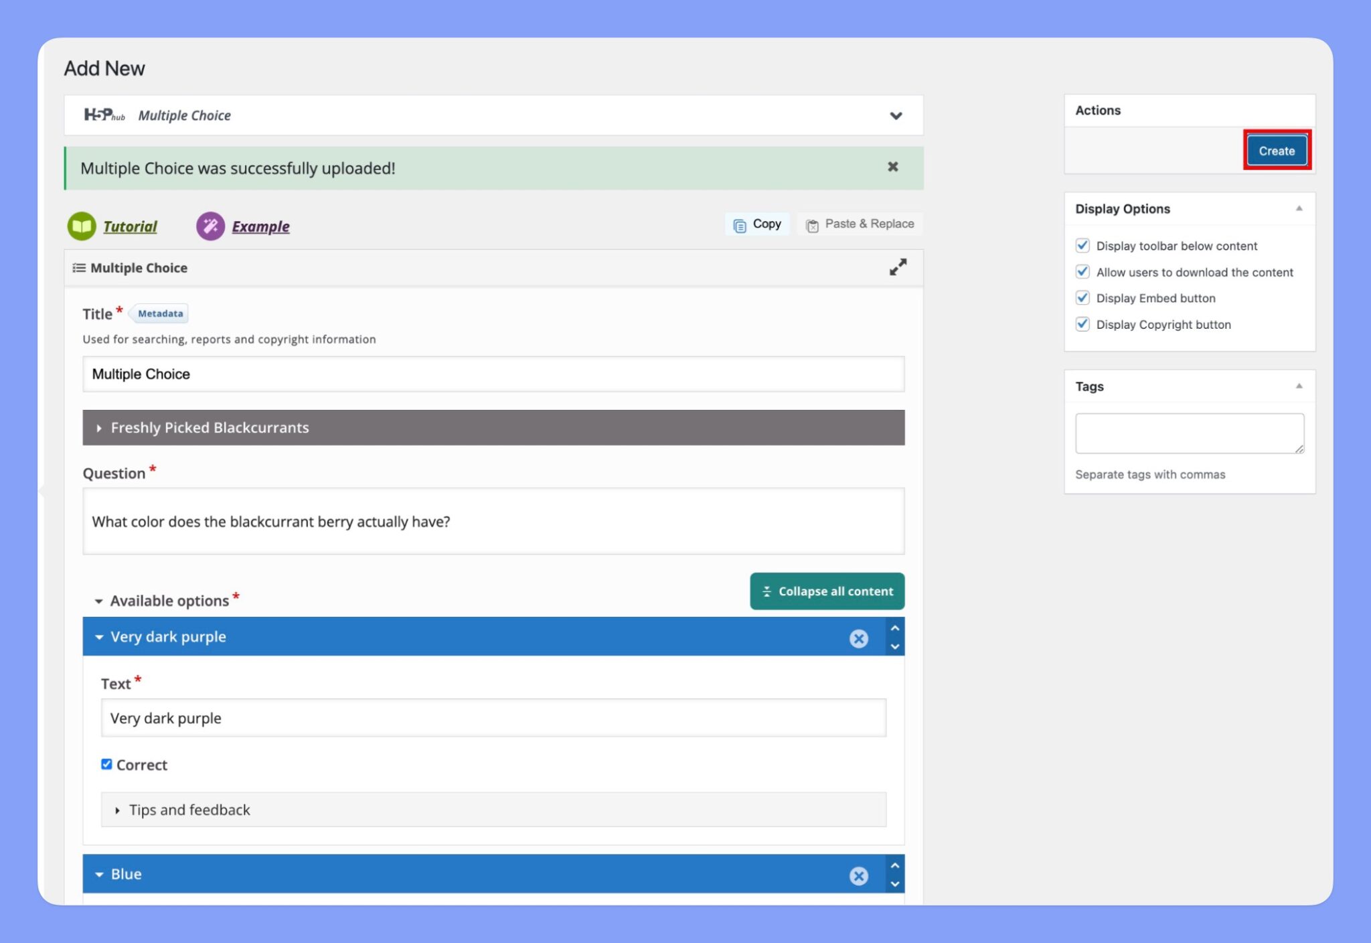The height and width of the screenshot is (943, 1371).
Task: Click Collapse all content button
Action: pyautogui.click(x=827, y=591)
